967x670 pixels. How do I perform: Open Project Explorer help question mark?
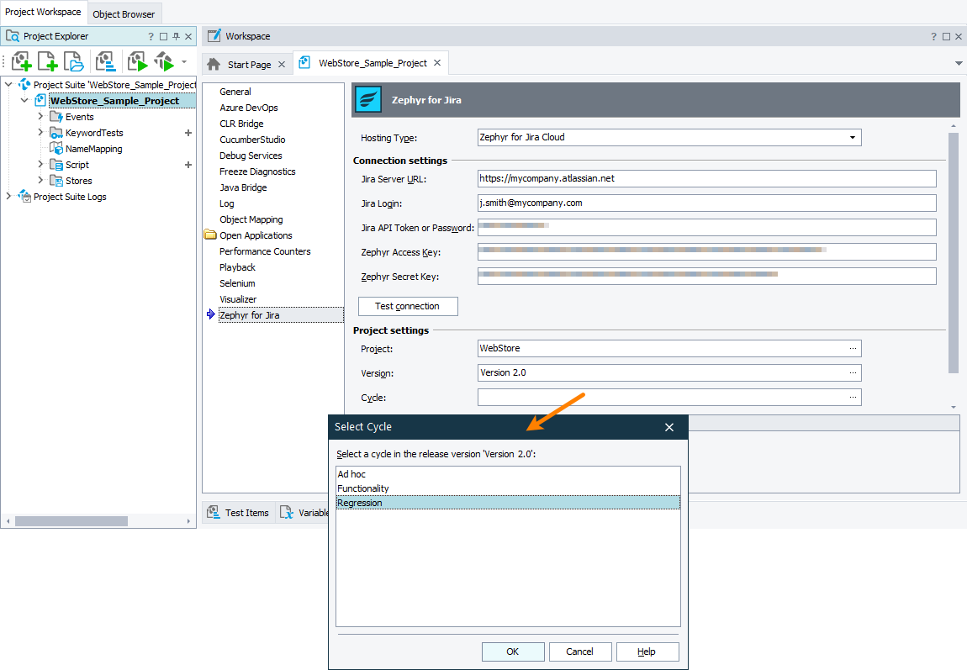pos(151,36)
